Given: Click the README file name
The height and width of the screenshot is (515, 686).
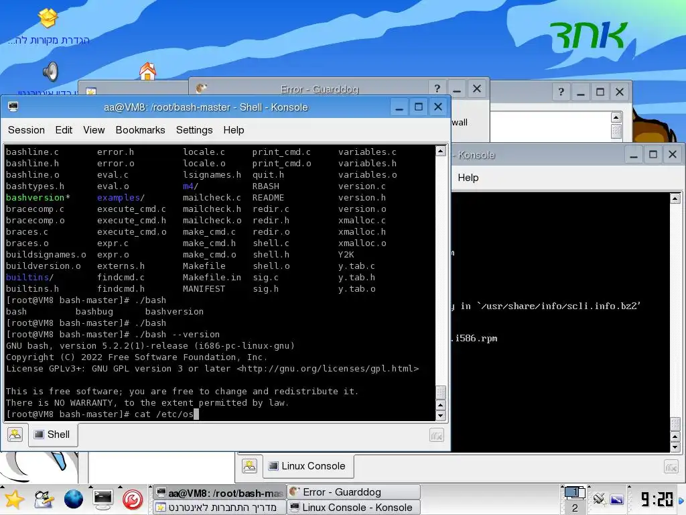Looking at the screenshot, I should tap(268, 198).
